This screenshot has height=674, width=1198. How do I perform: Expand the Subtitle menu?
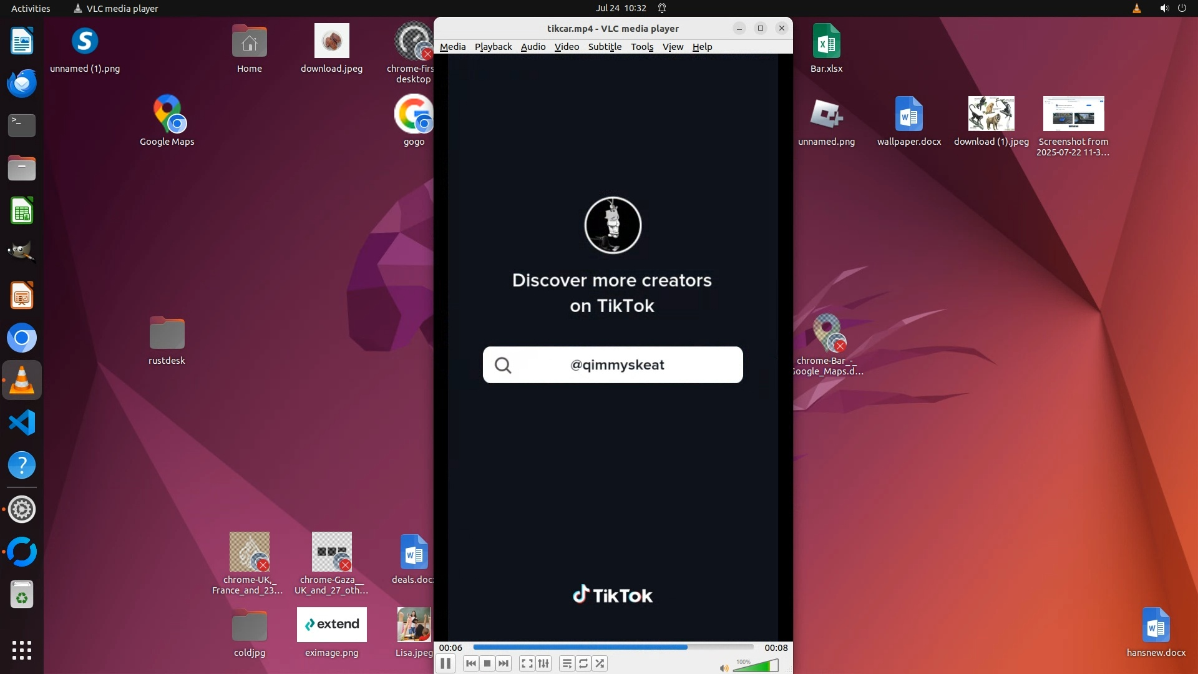coord(605,47)
